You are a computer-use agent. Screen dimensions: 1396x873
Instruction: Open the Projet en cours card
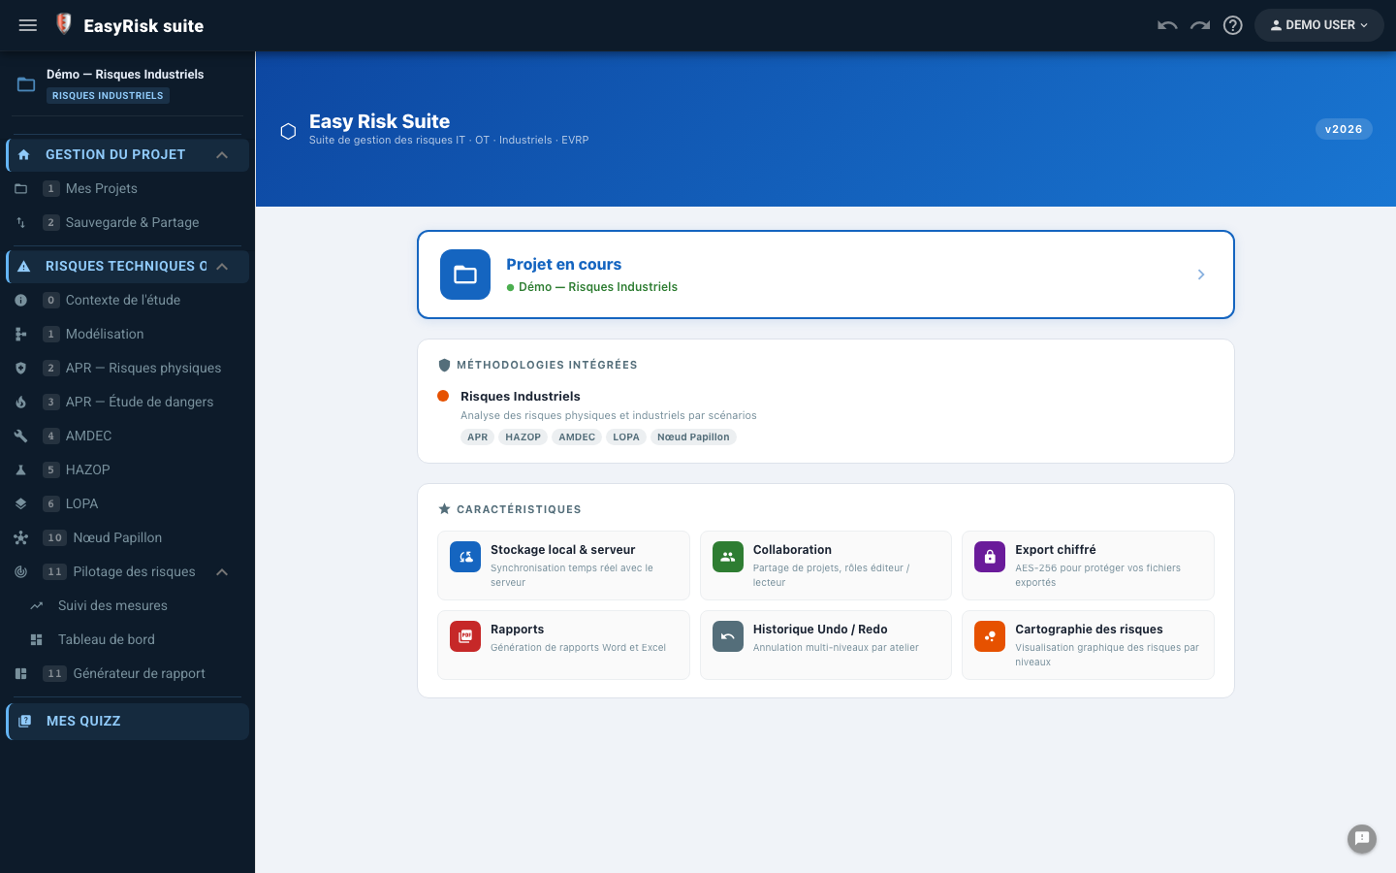coord(826,275)
